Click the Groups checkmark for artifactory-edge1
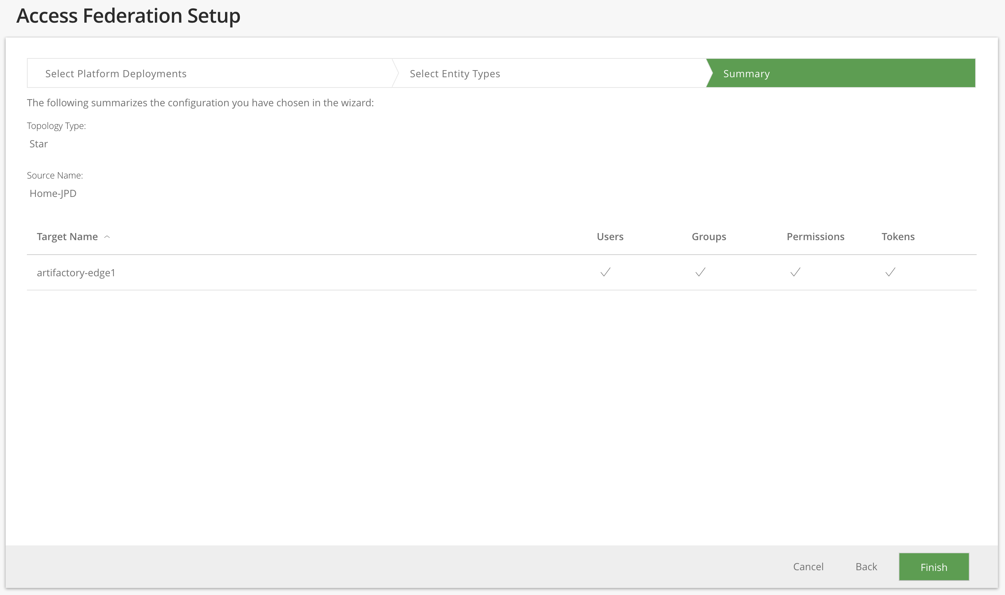This screenshot has width=1005, height=595. point(701,272)
